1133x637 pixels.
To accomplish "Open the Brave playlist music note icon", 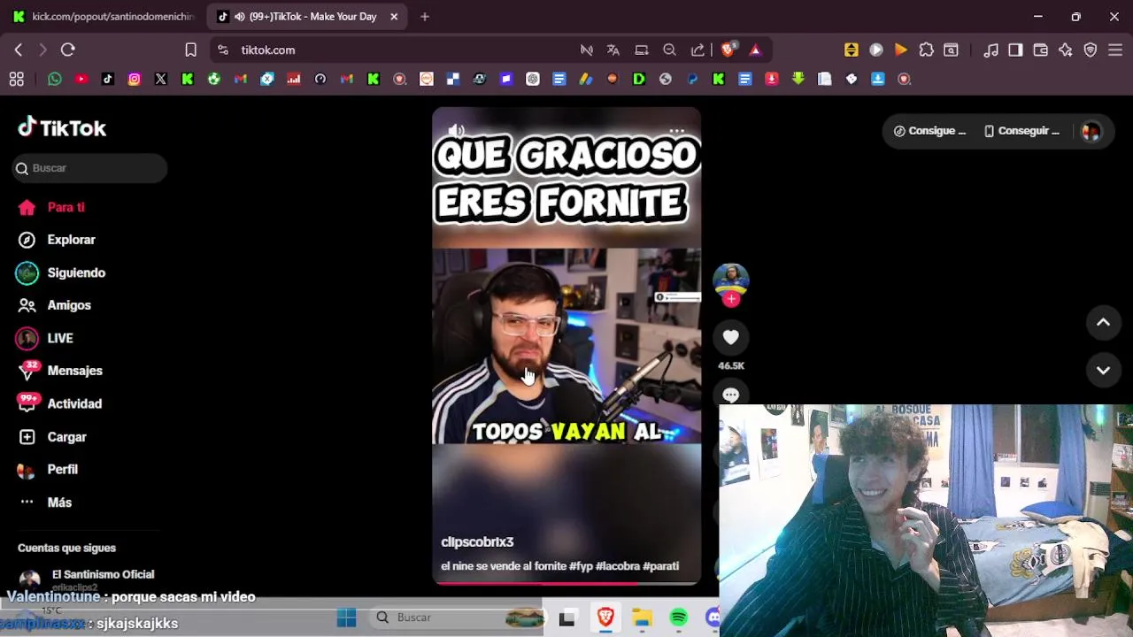I will click(x=991, y=50).
